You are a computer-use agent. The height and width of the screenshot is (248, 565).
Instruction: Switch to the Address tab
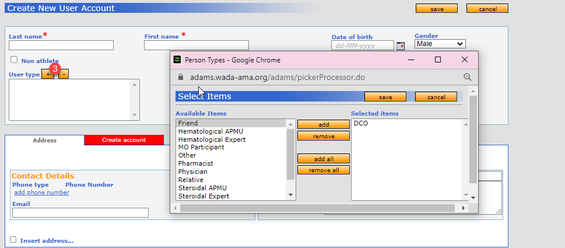click(45, 140)
